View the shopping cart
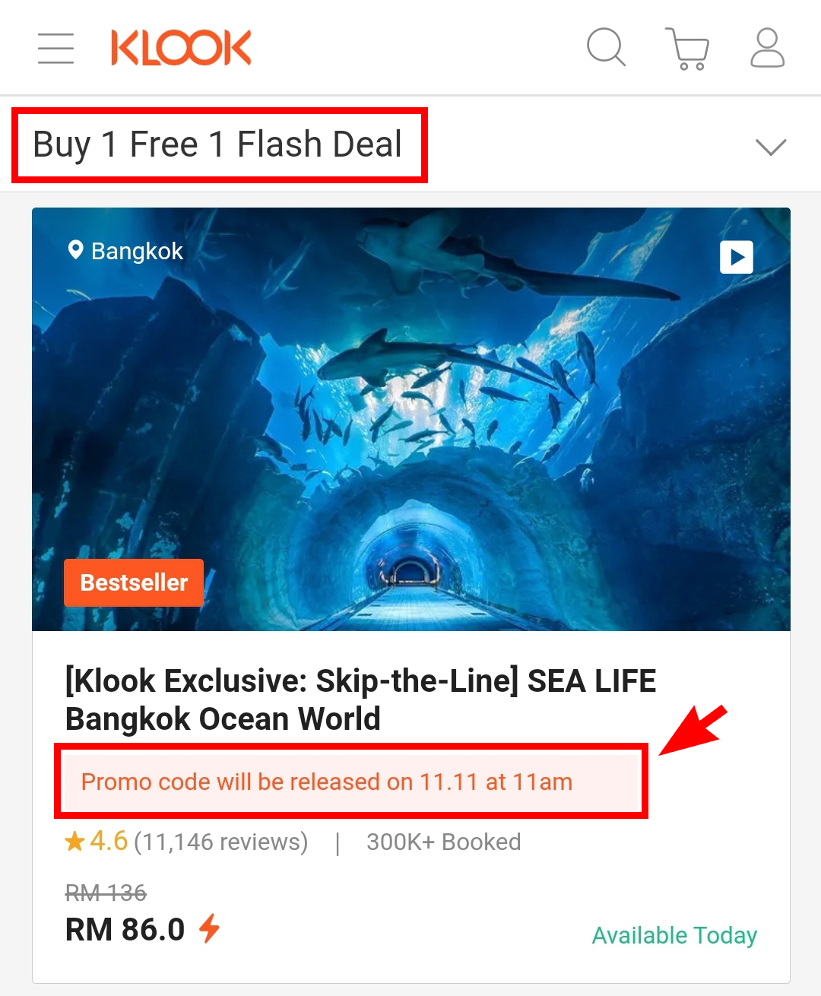This screenshot has height=996, width=821. click(687, 49)
